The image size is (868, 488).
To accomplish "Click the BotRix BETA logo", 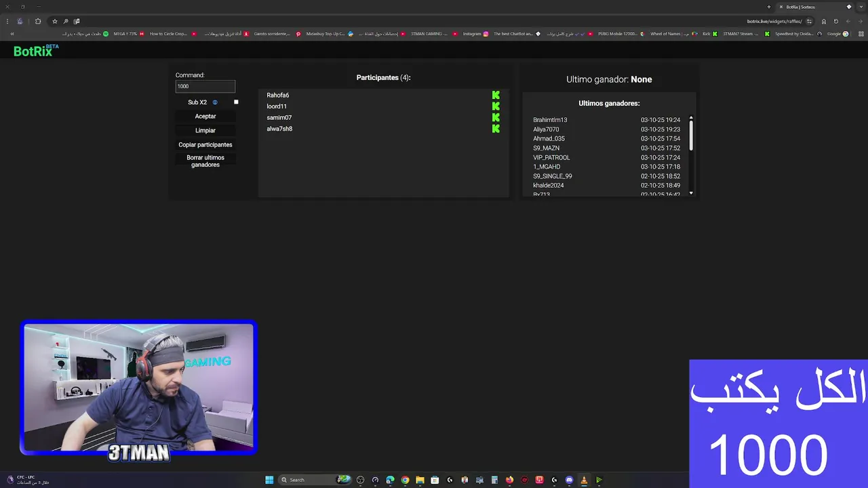I will (x=36, y=51).
